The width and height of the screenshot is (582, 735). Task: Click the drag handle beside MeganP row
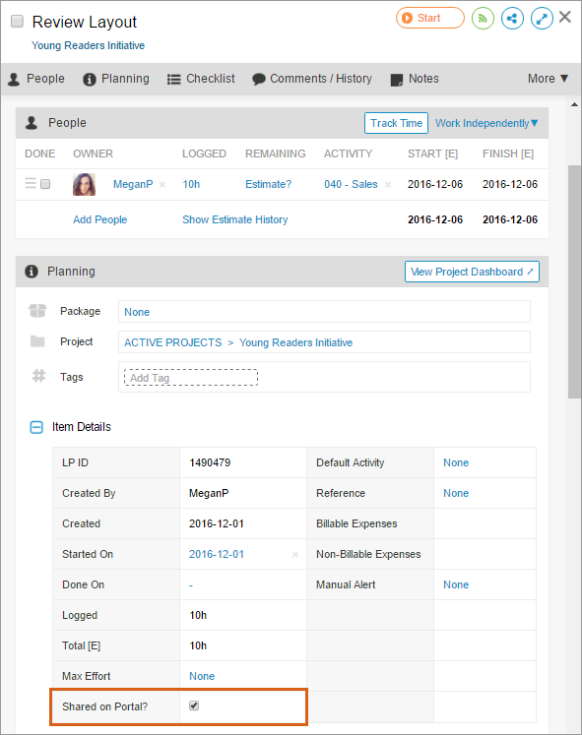[31, 183]
